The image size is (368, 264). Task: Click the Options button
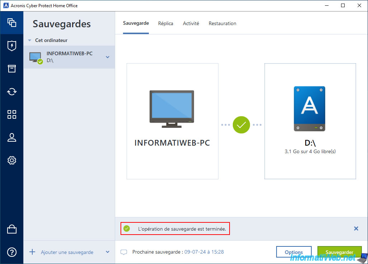click(x=294, y=252)
